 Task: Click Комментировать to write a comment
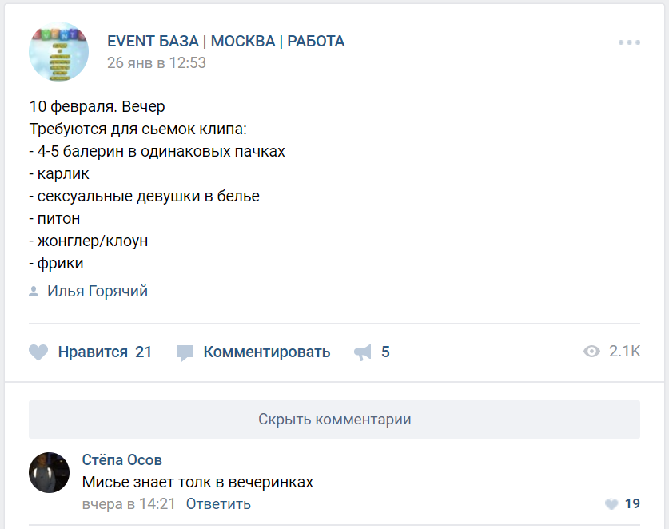tap(267, 351)
